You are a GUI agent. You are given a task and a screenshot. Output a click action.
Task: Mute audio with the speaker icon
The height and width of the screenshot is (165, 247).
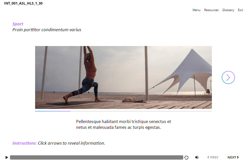coord(197,157)
